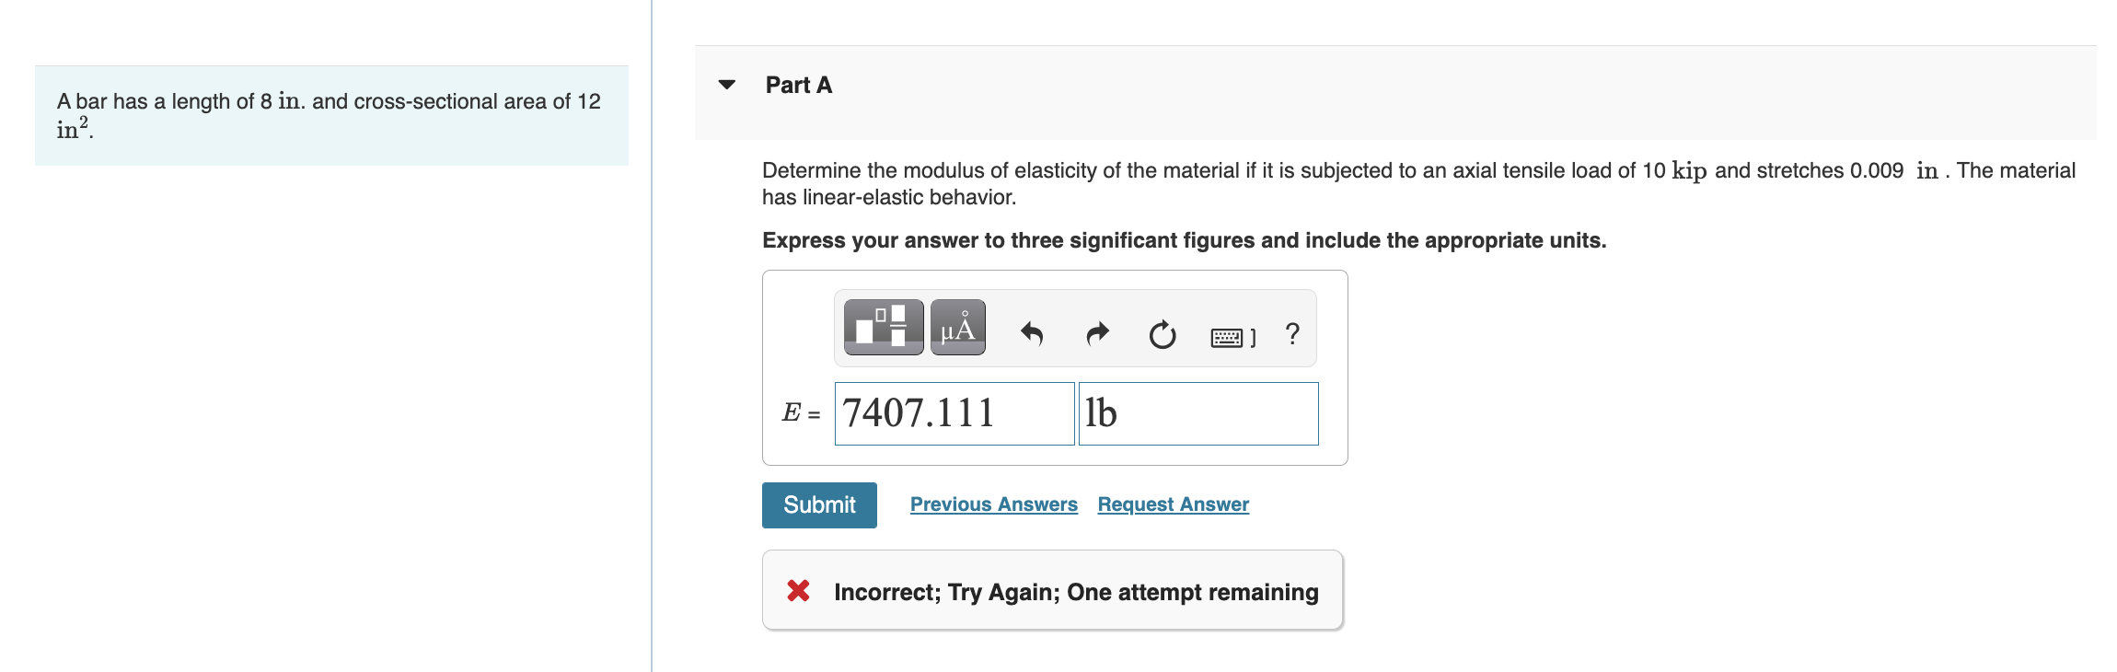This screenshot has height=672, width=2117.
Task: Submit the answer
Action: [818, 504]
